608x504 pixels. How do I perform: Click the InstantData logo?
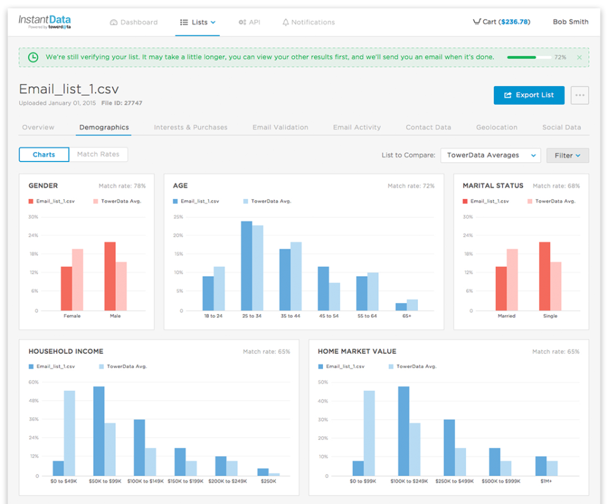[44, 22]
